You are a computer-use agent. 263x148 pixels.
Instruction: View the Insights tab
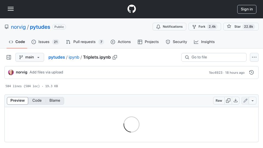[204, 42]
